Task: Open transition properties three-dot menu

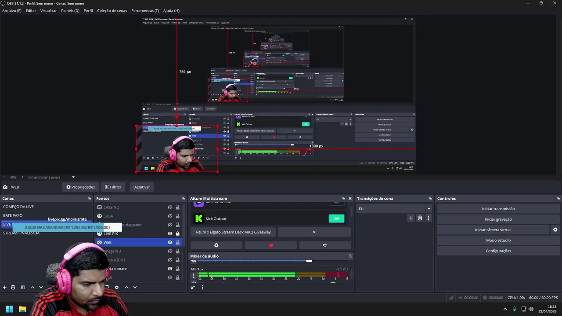Action: point(429,218)
